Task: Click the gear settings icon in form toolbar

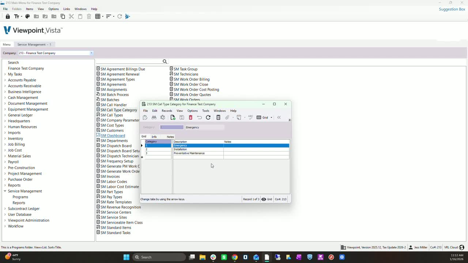Action: (x=163, y=117)
